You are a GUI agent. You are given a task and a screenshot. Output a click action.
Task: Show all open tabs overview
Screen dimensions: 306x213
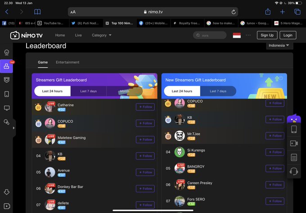pyautogui.click(x=297, y=12)
